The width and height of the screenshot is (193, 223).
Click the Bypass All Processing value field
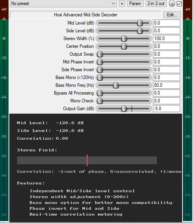tap(167, 93)
